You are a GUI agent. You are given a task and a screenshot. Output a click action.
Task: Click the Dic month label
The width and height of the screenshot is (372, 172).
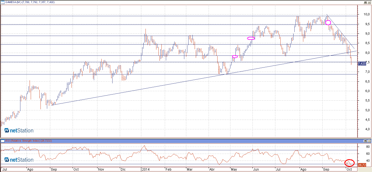pos(123,169)
